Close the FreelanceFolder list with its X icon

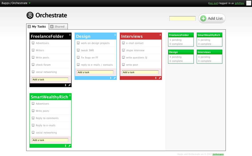(x=70, y=34)
